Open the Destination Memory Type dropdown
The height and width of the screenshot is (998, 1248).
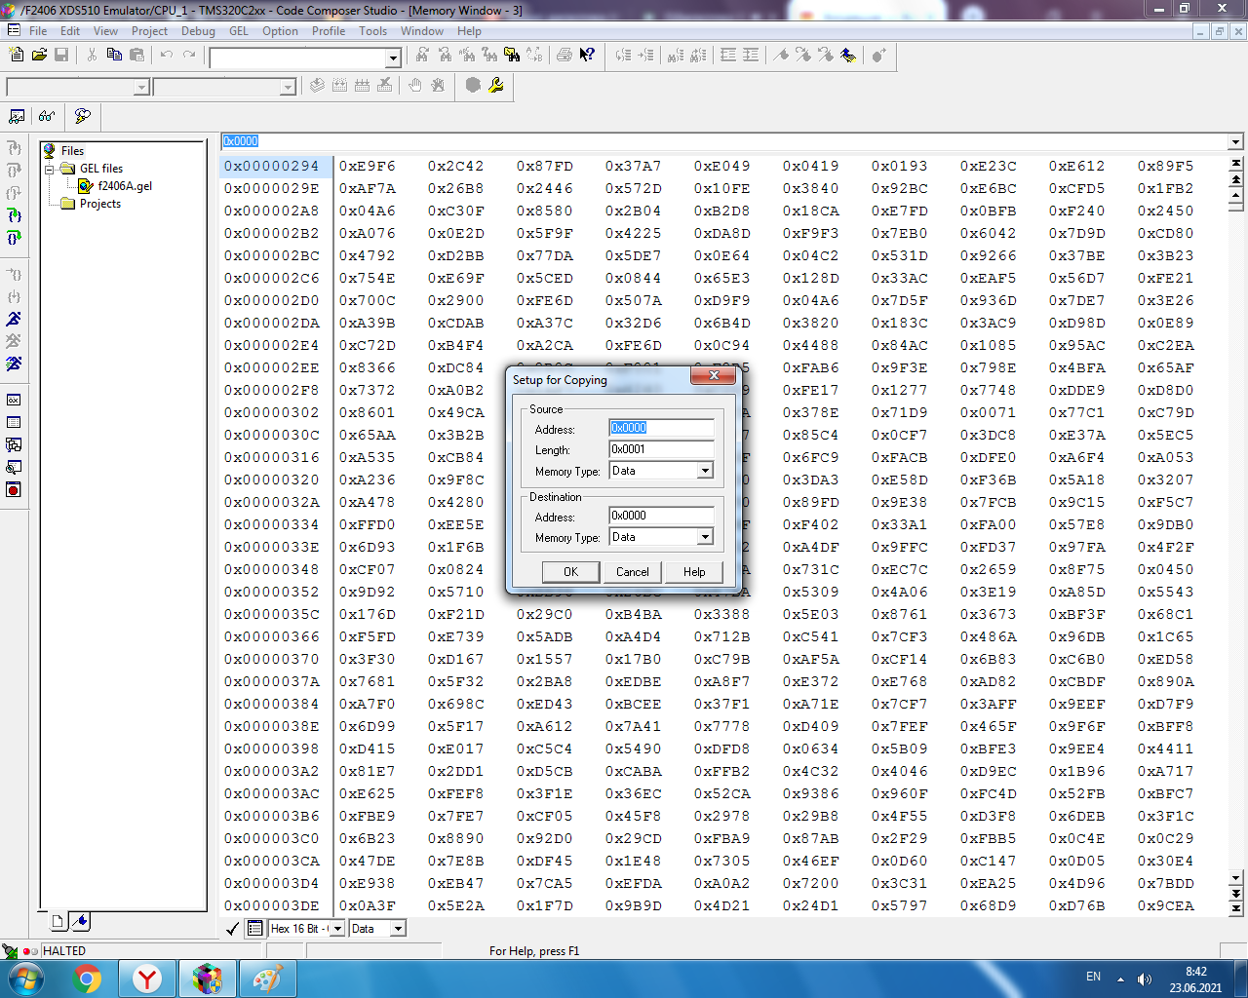pos(705,537)
